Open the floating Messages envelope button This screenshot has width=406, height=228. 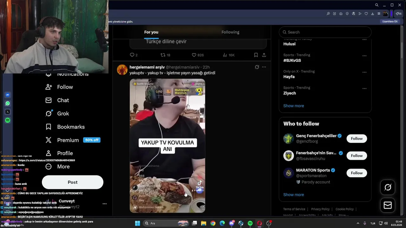(388, 205)
